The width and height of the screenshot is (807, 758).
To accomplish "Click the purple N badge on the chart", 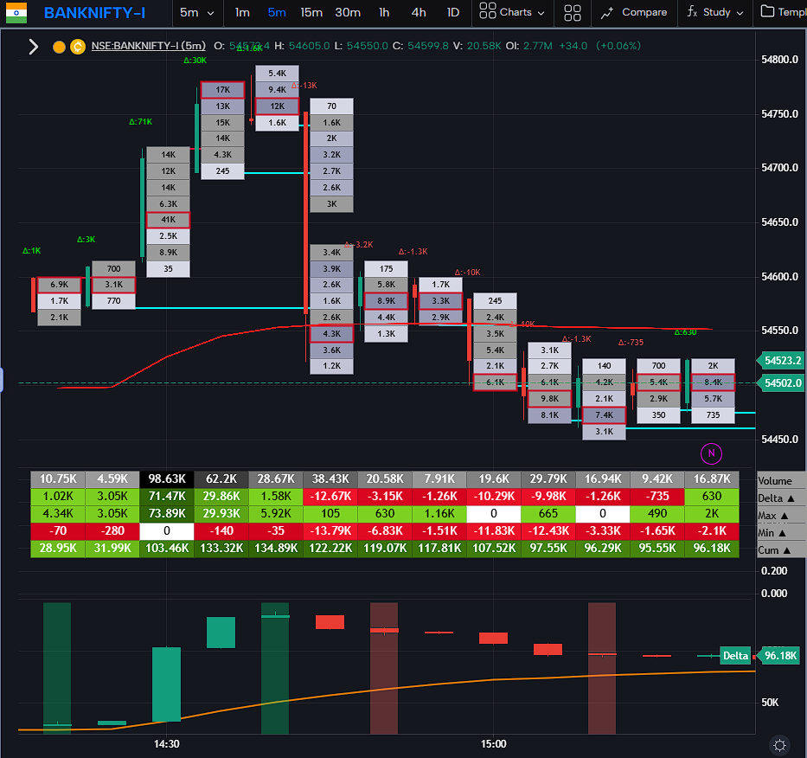I will point(711,453).
